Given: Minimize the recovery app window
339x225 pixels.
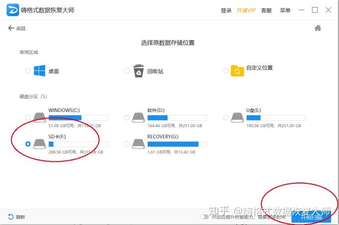Looking at the screenshot, I should 301,10.
